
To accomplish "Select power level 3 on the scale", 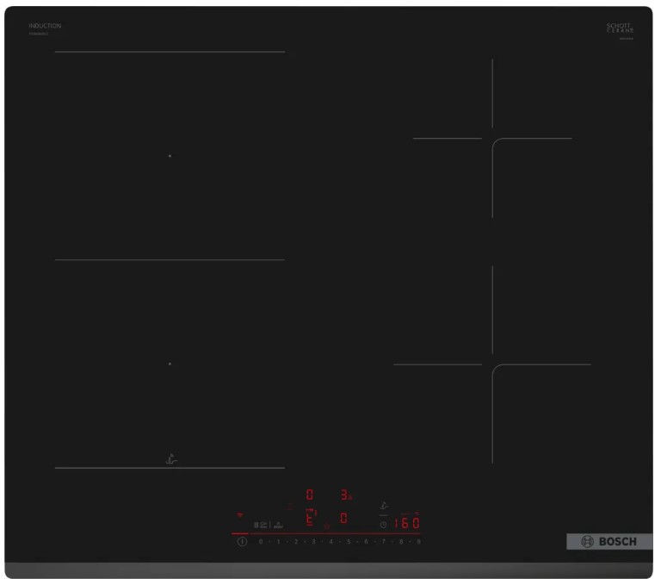I will pyautogui.click(x=313, y=542).
